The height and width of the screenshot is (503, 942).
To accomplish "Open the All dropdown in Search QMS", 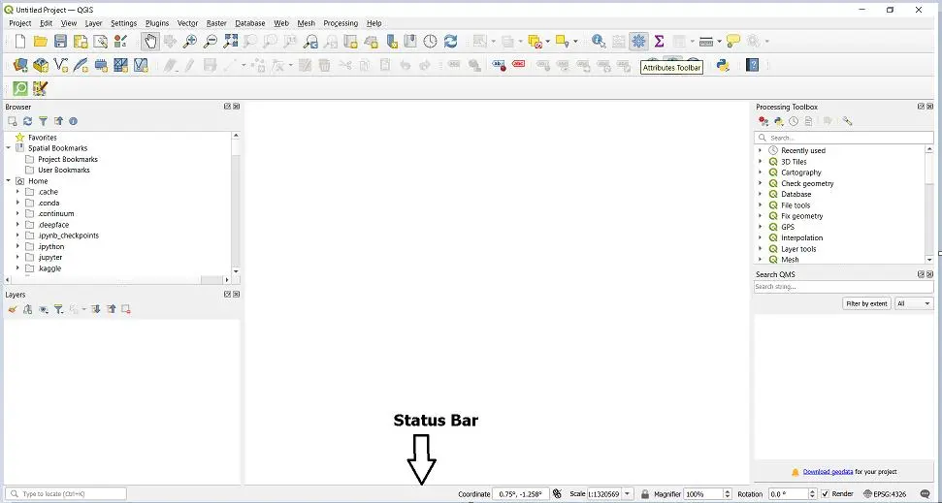I will tap(914, 303).
